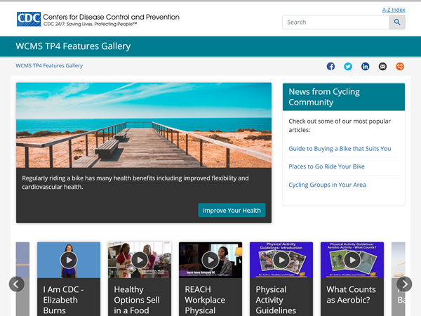Play Physical Activity Guidelines video

281,260
